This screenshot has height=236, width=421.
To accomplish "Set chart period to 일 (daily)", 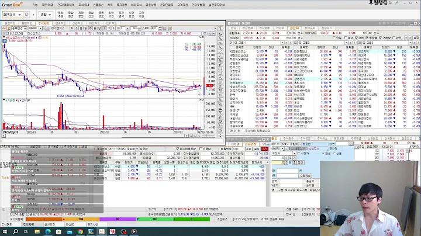I will point(85,28).
